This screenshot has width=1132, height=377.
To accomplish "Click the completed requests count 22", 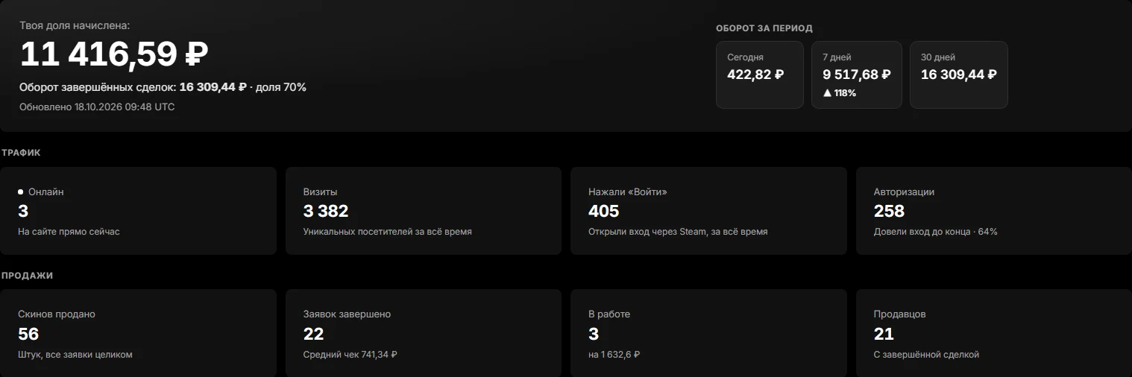I will (314, 334).
